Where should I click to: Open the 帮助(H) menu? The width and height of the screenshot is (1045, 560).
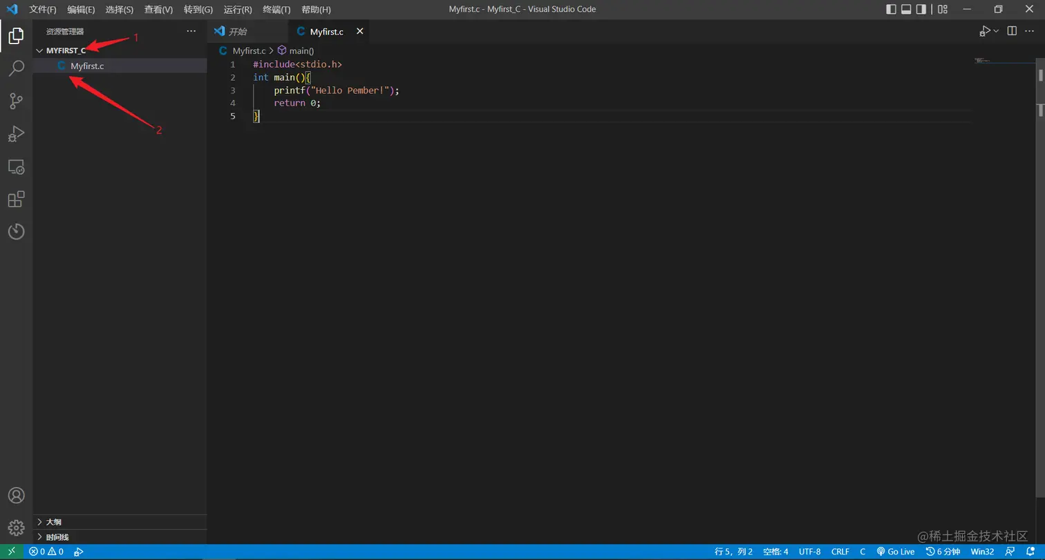316,10
